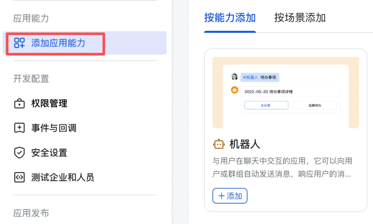Switch to the 按能力添加 tab
The width and height of the screenshot is (373, 224).
coord(230,18)
